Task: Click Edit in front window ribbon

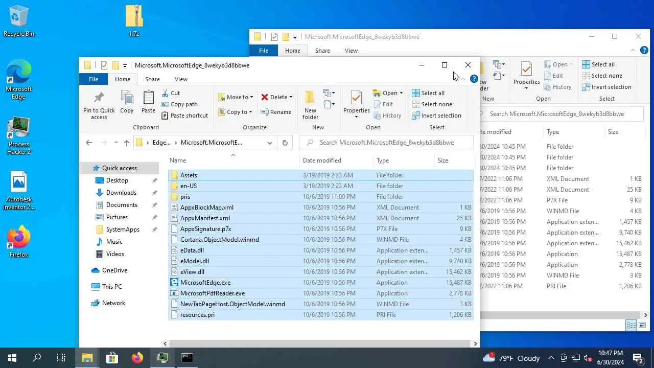Action: (383, 104)
